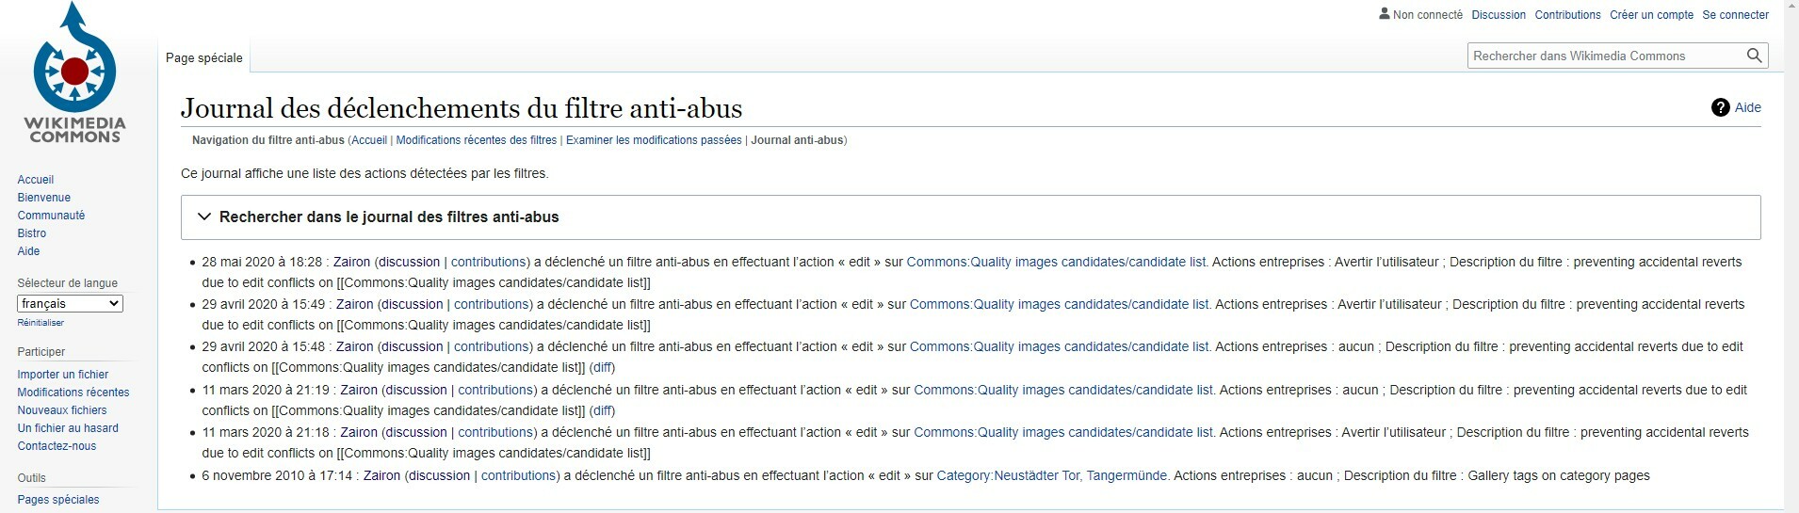Screen dimensions: 1799x513
Task: Open Créer un compte link
Action: click(x=1651, y=14)
